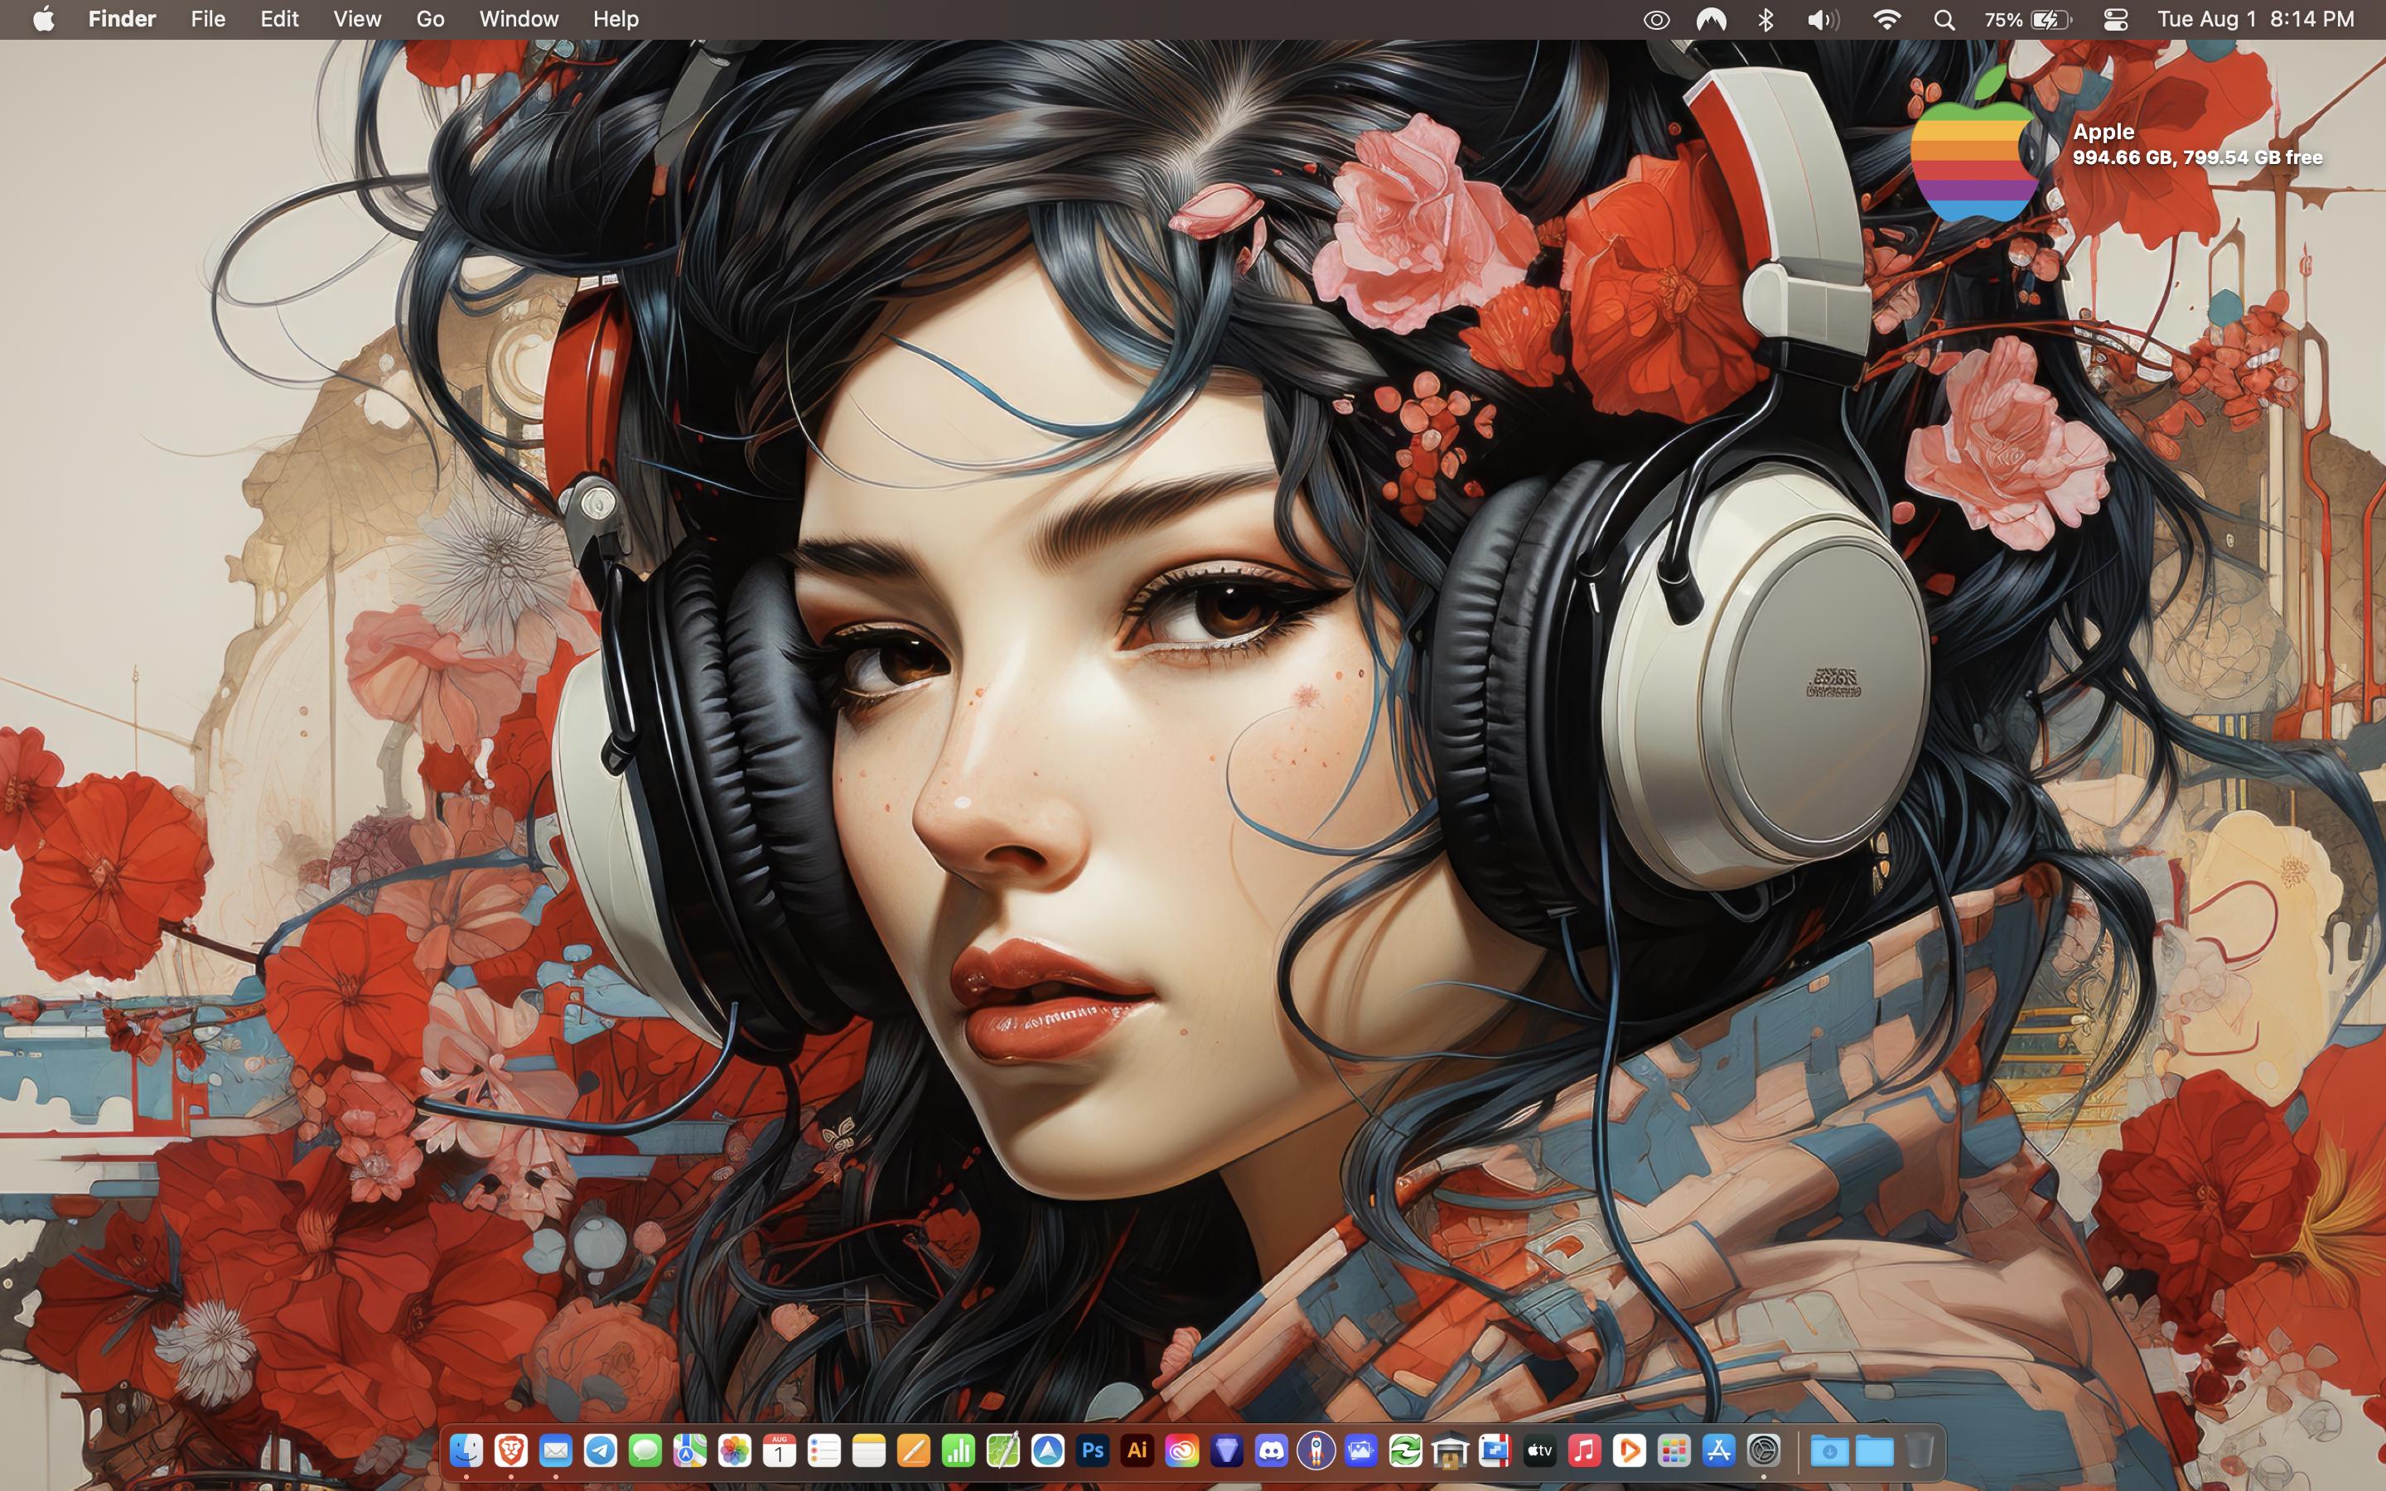
Task: Open the Mac App Store icon
Action: (x=1718, y=1450)
